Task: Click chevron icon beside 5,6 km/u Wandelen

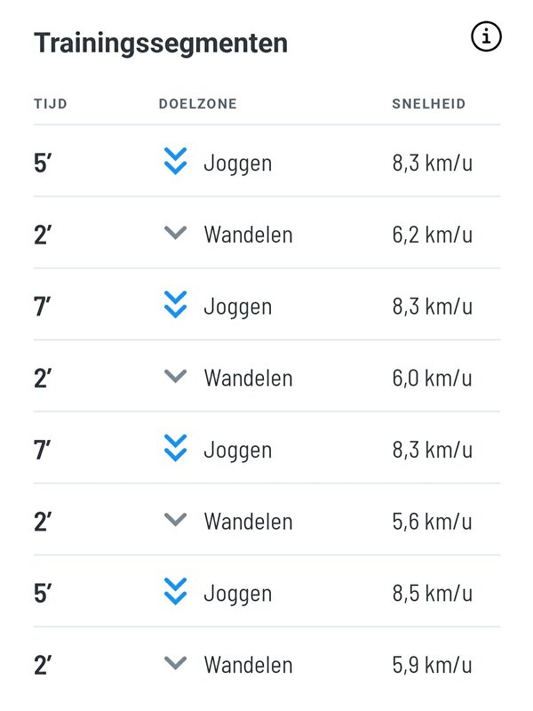Action: point(176,521)
